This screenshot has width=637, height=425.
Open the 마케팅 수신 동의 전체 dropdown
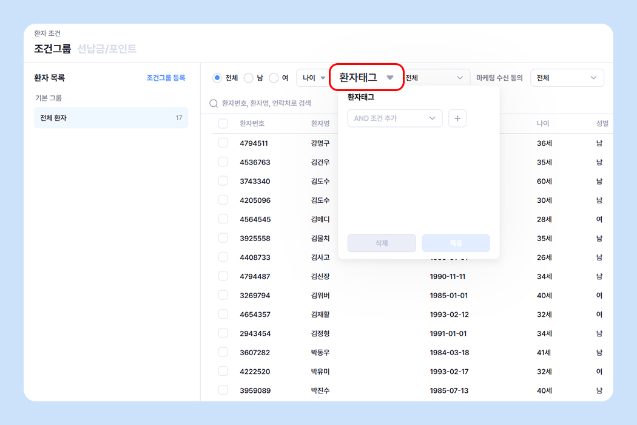pyautogui.click(x=567, y=78)
